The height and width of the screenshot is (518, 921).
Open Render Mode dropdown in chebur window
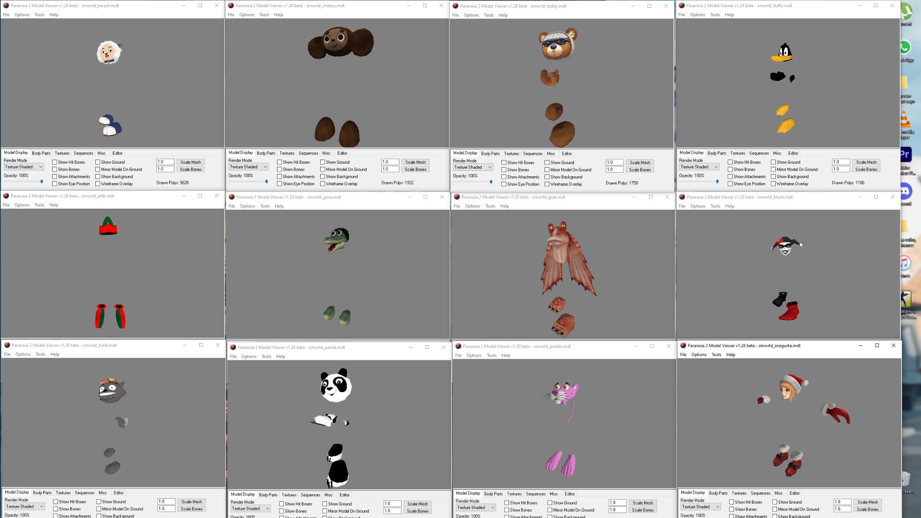click(x=248, y=167)
